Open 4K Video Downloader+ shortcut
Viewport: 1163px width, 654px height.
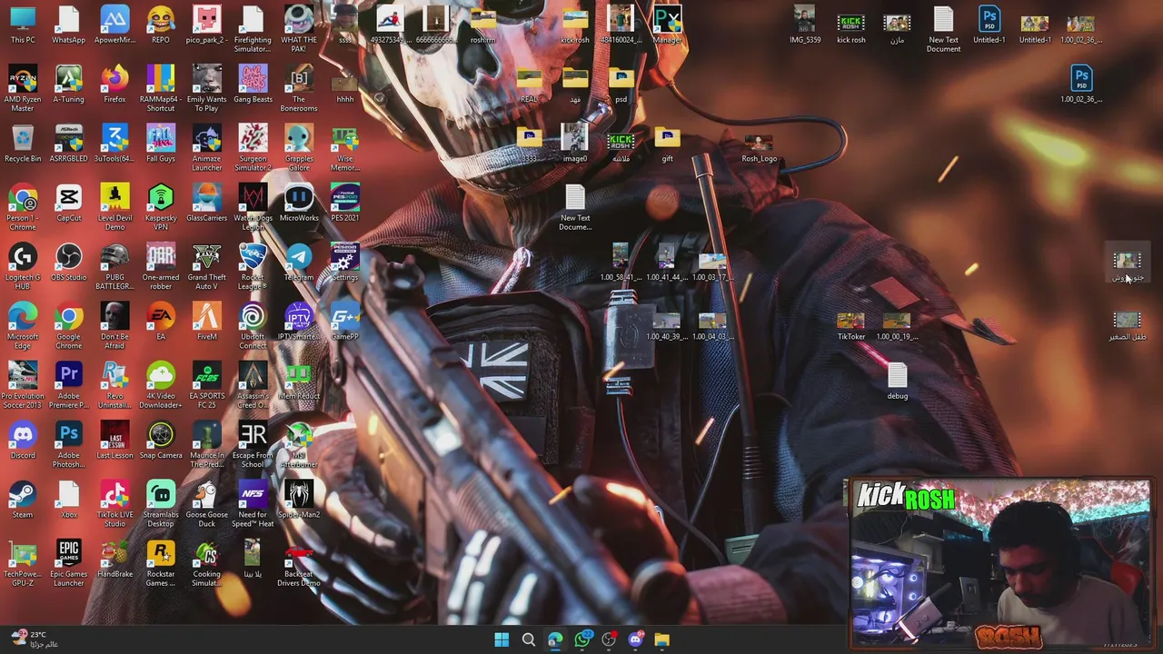161,385
